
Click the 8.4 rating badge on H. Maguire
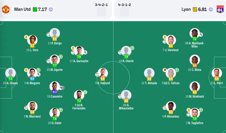[x=32, y=79]
